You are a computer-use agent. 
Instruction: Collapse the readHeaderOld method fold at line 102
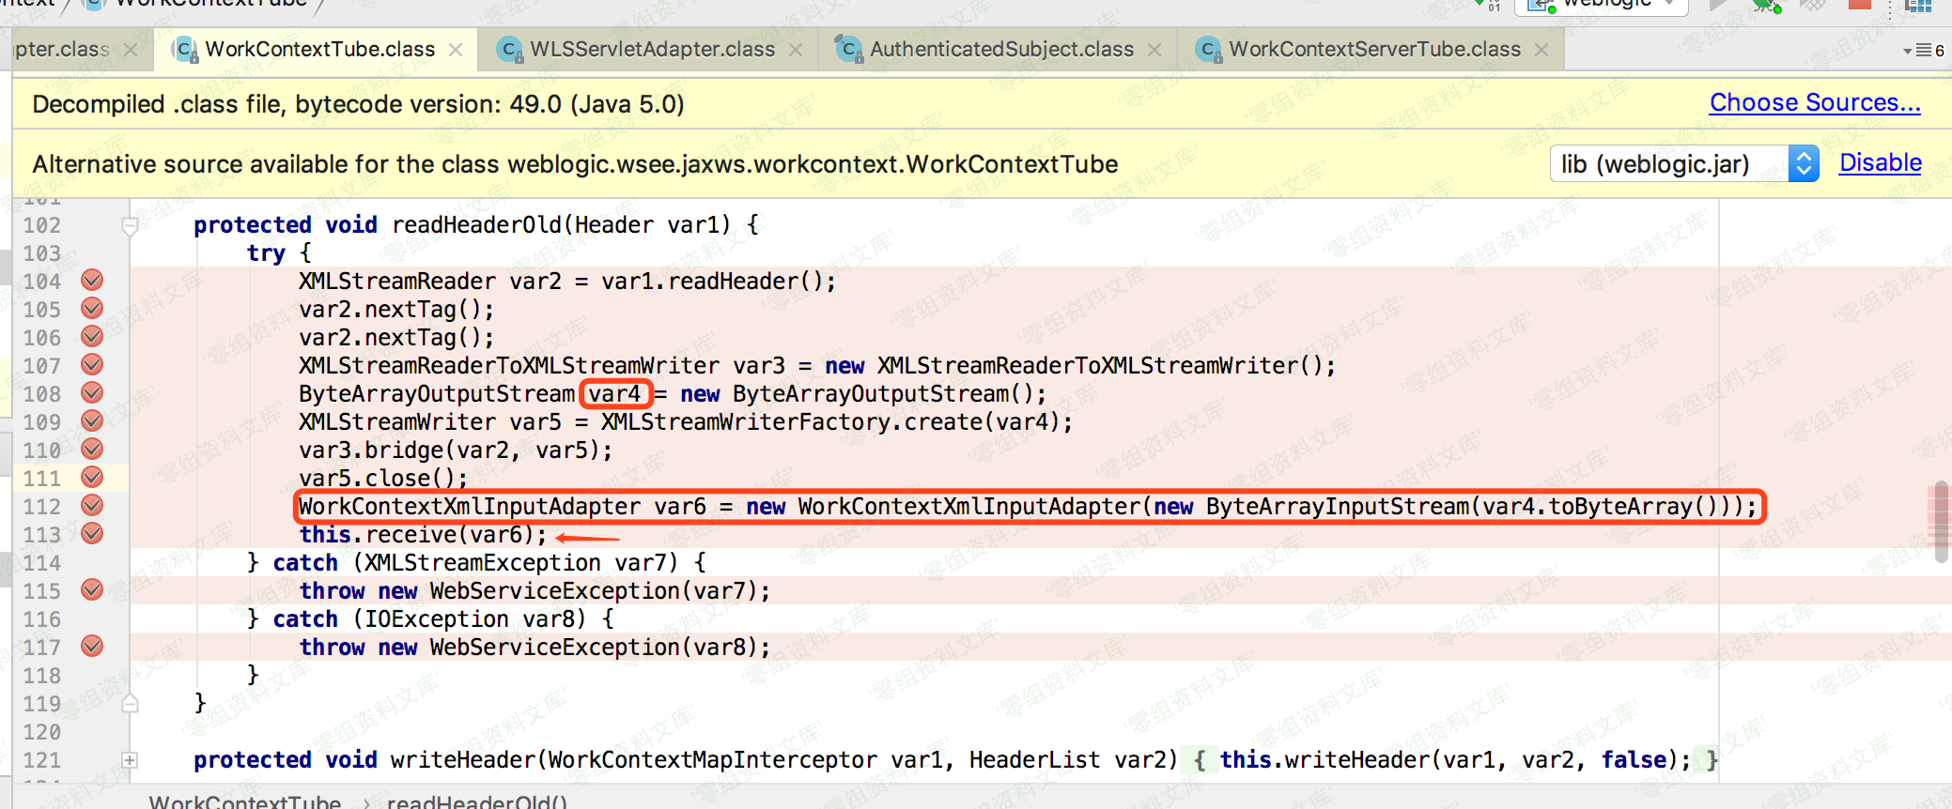point(130,225)
